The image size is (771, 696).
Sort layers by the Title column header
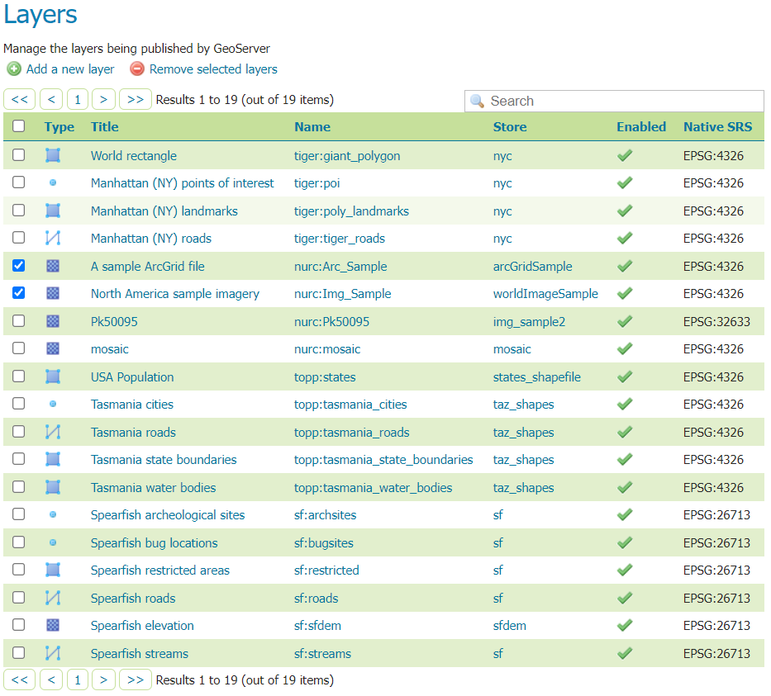point(105,127)
